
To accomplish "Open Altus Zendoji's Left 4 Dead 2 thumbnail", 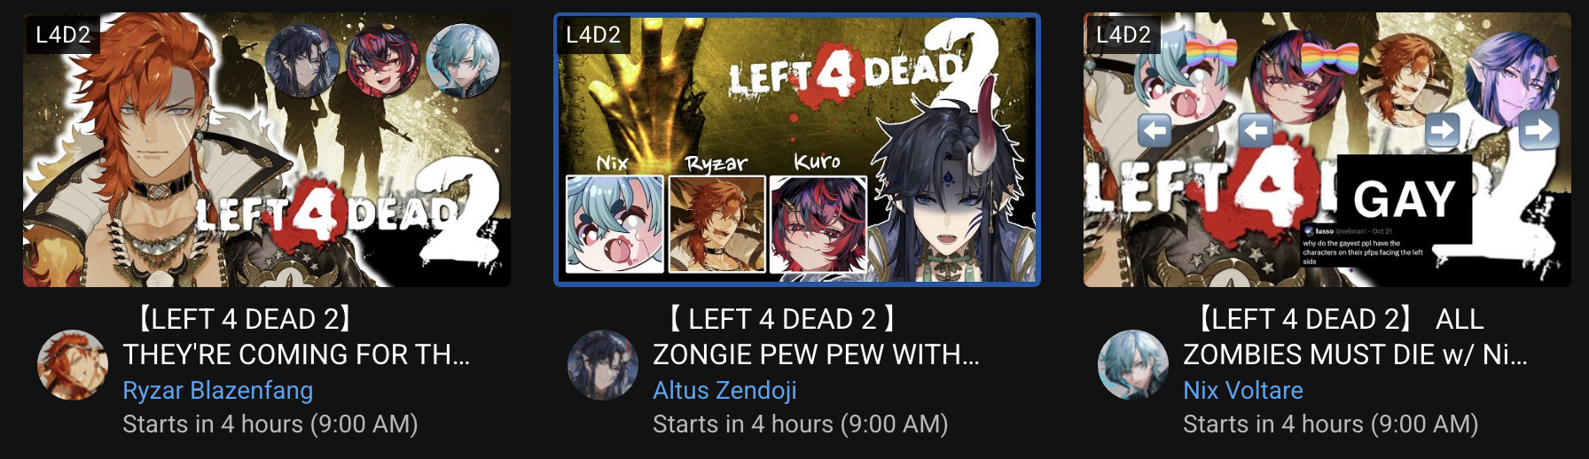I will [x=797, y=150].
